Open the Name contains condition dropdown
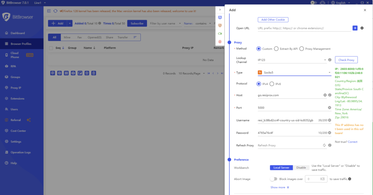 click(203, 23)
